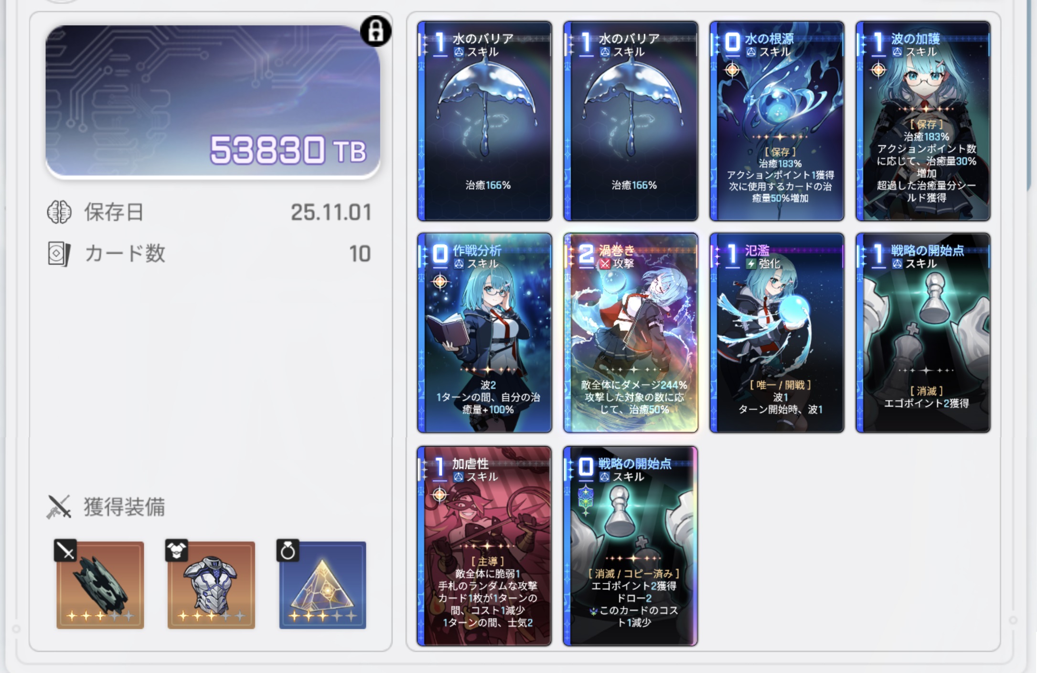Select the copied cost 0 戦略の開始点 card
1037x673 pixels.
click(631, 546)
